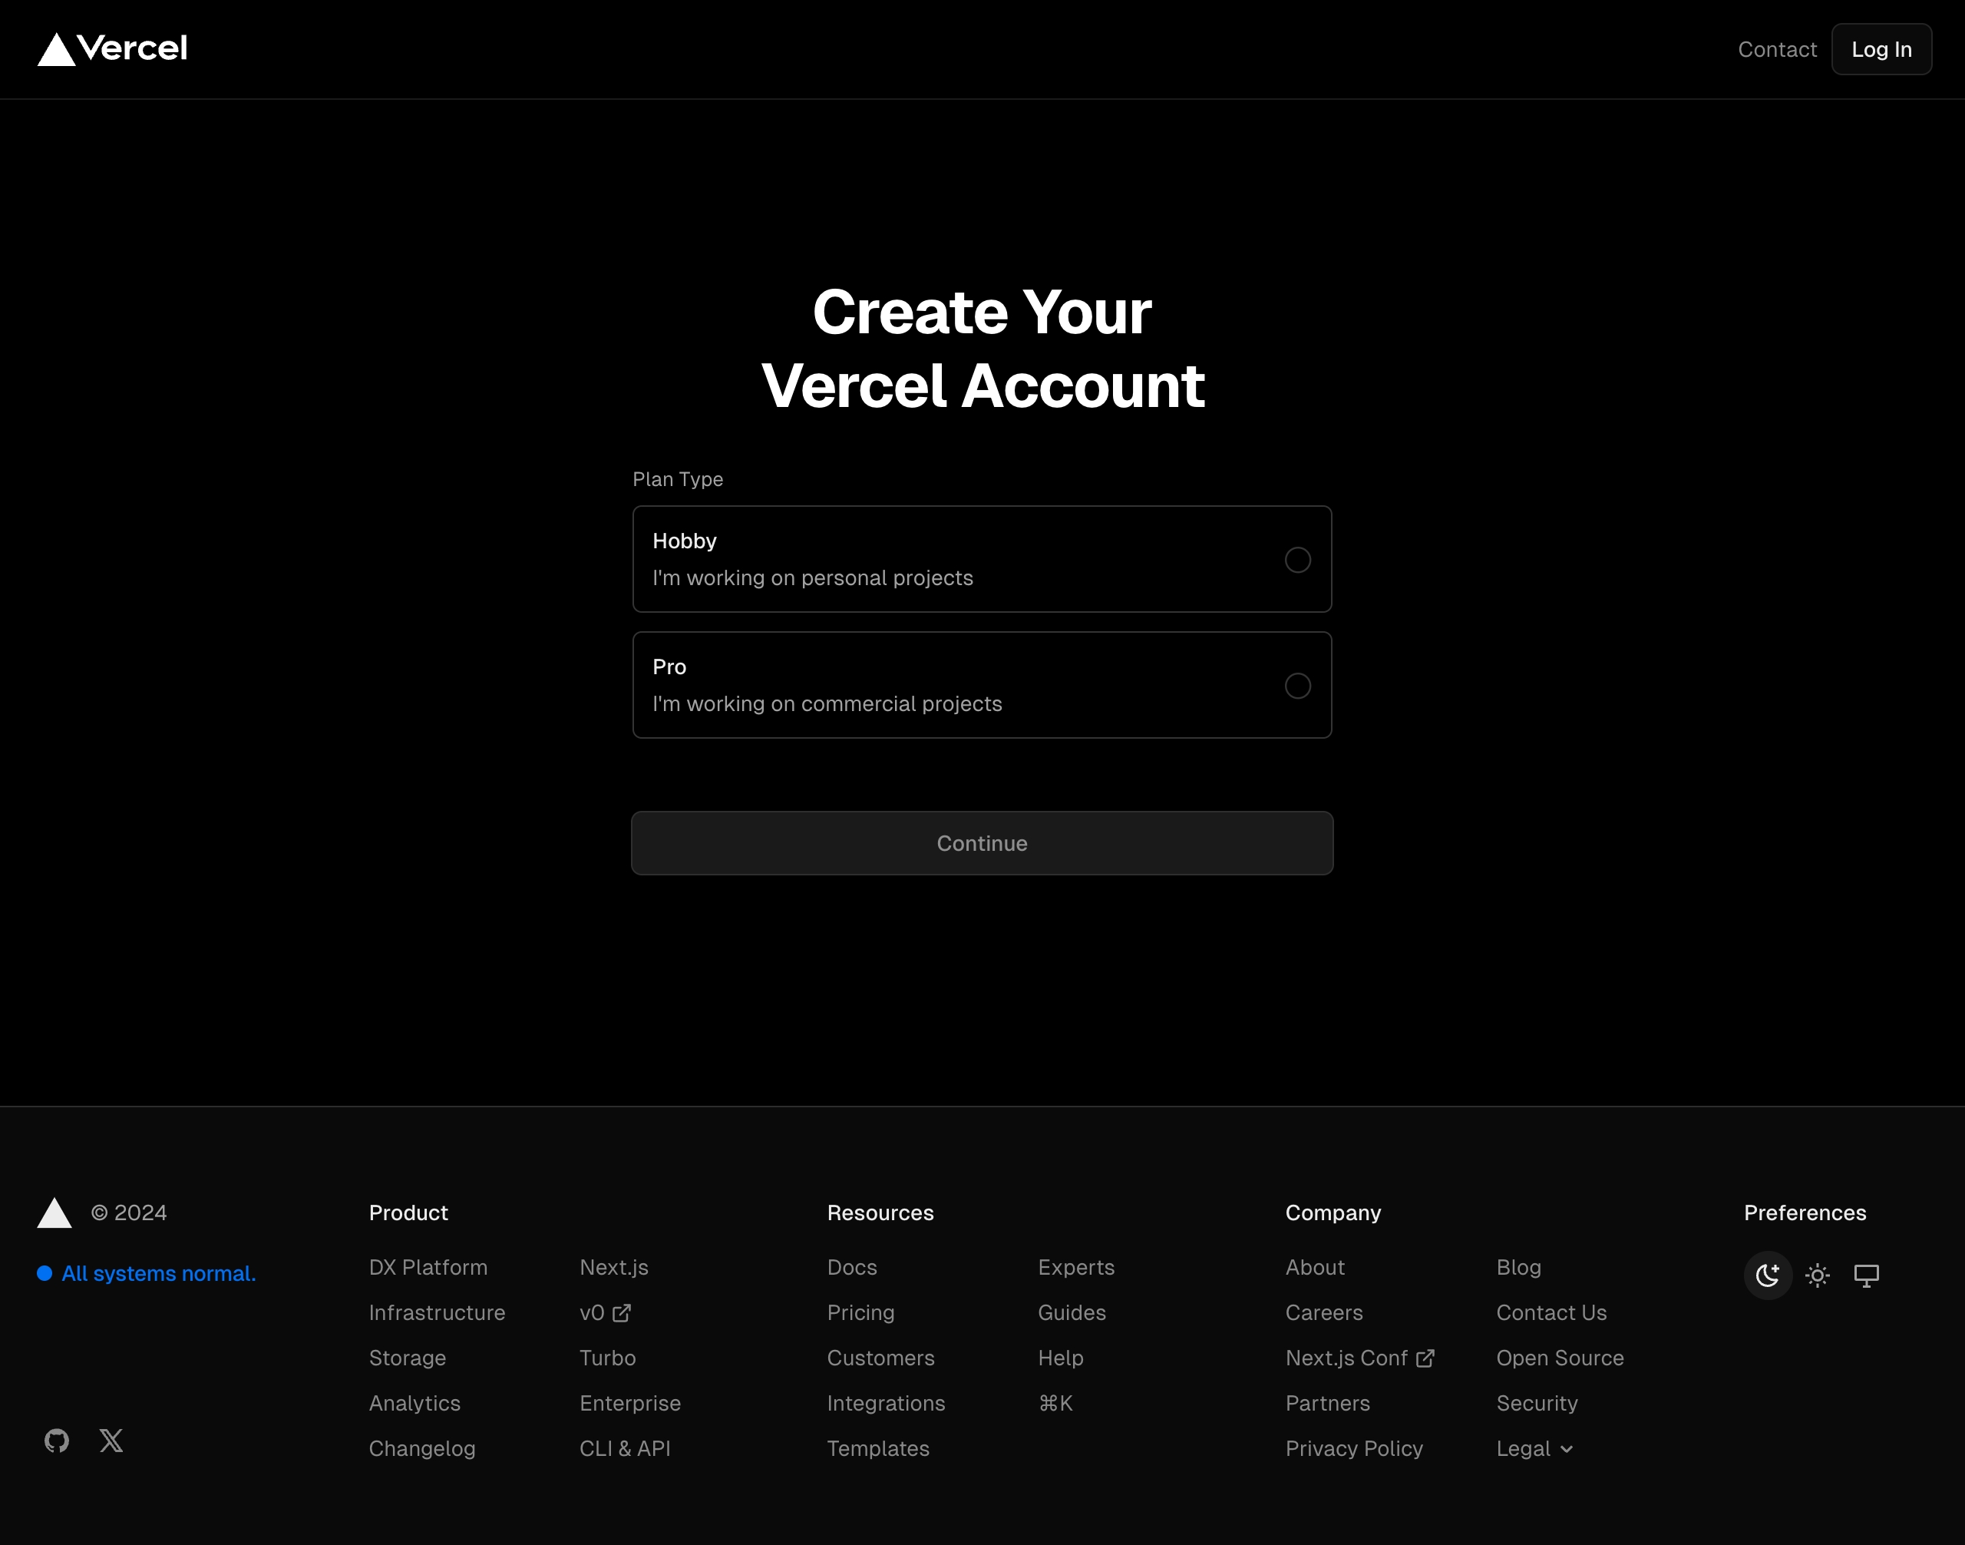This screenshot has width=1965, height=1545.
Task: Open the Templates footer link
Action: click(x=879, y=1448)
